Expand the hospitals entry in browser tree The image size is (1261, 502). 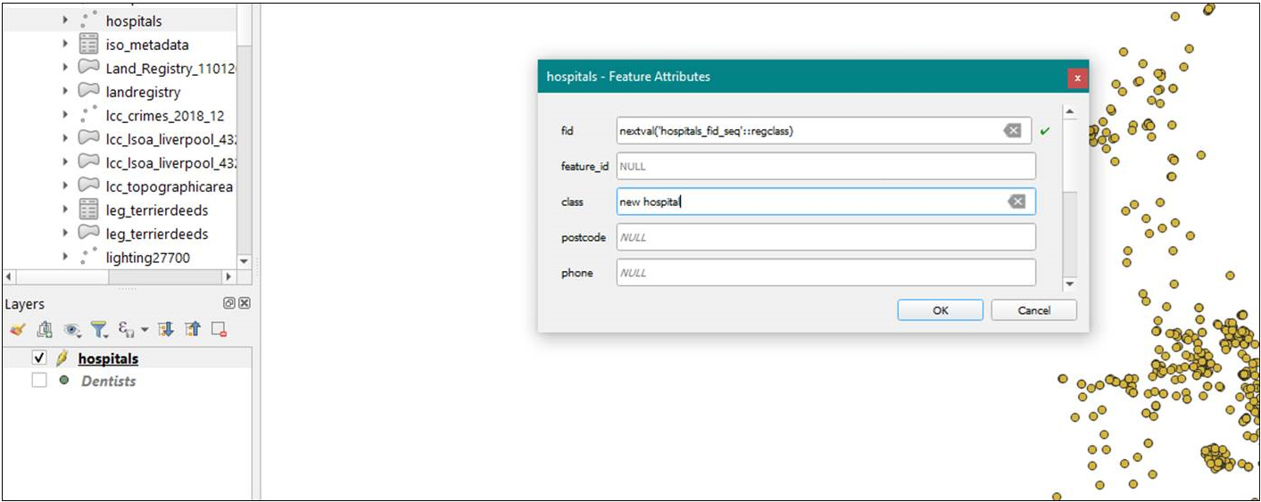tap(65, 20)
